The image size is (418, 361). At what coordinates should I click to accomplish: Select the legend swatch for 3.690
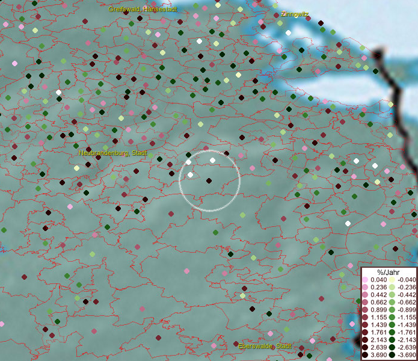pos(365,355)
